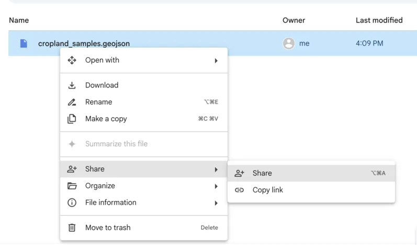
Task: Click the owner avatar icon next to me
Action: 288,43
